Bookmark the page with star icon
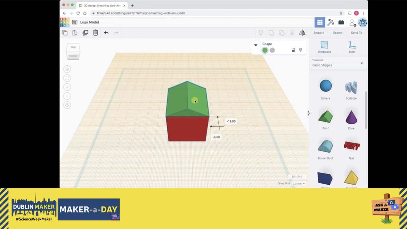The width and height of the screenshot is (407, 229). [x=341, y=13]
